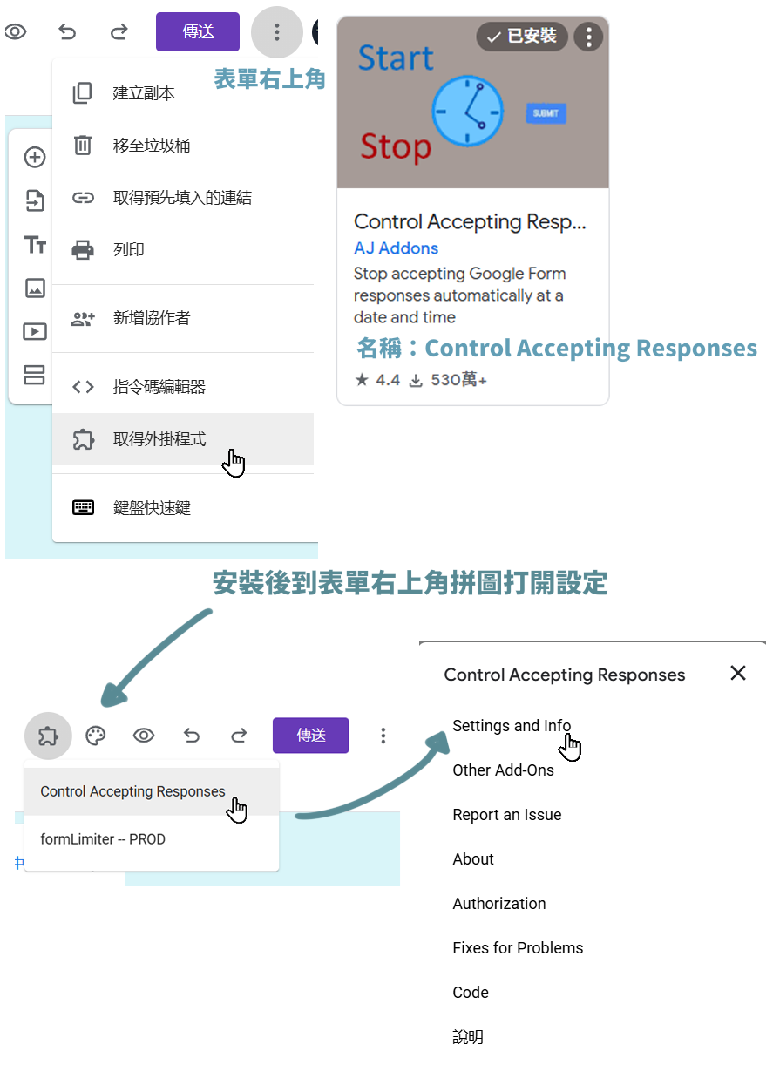Viewport: 773px width, 1065px height.
Task: Select 移至垃圾桶 menu entry
Action: pos(183,146)
